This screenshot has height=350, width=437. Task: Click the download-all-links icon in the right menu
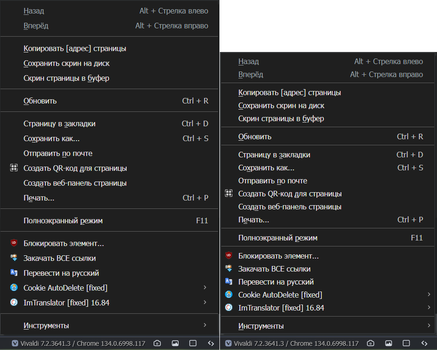click(x=229, y=269)
